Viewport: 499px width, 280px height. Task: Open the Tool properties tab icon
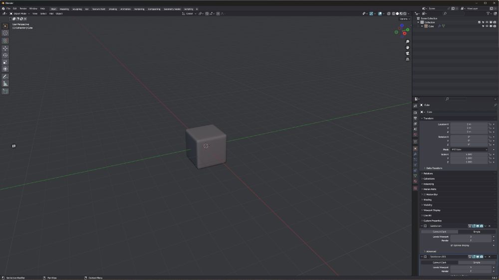click(415, 105)
